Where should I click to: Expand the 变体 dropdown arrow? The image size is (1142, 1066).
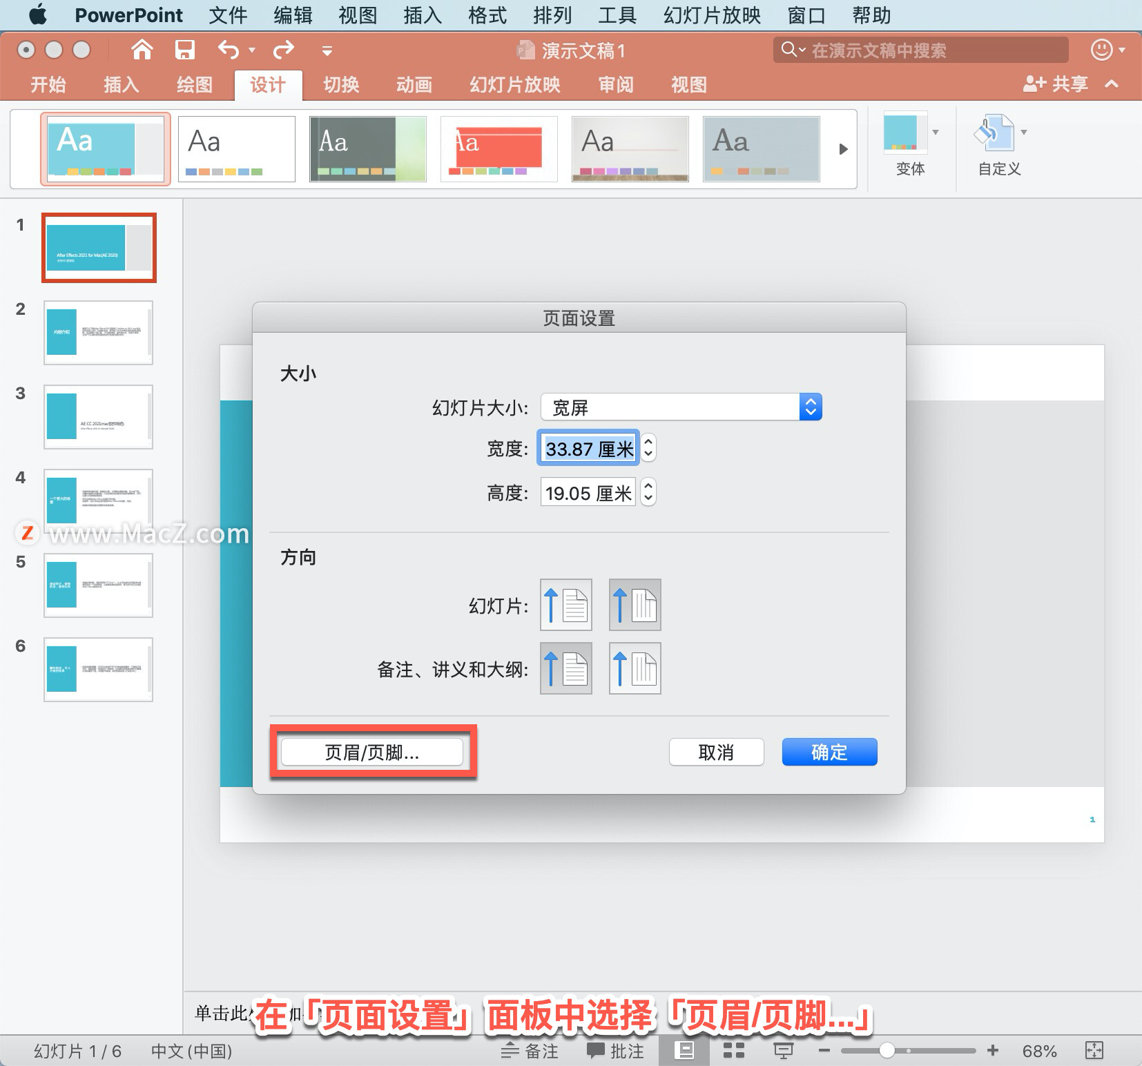point(936,132)
